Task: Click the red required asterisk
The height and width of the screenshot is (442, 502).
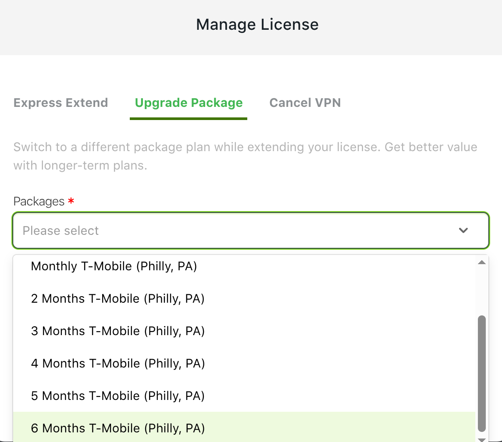Action: click(71, 201)
